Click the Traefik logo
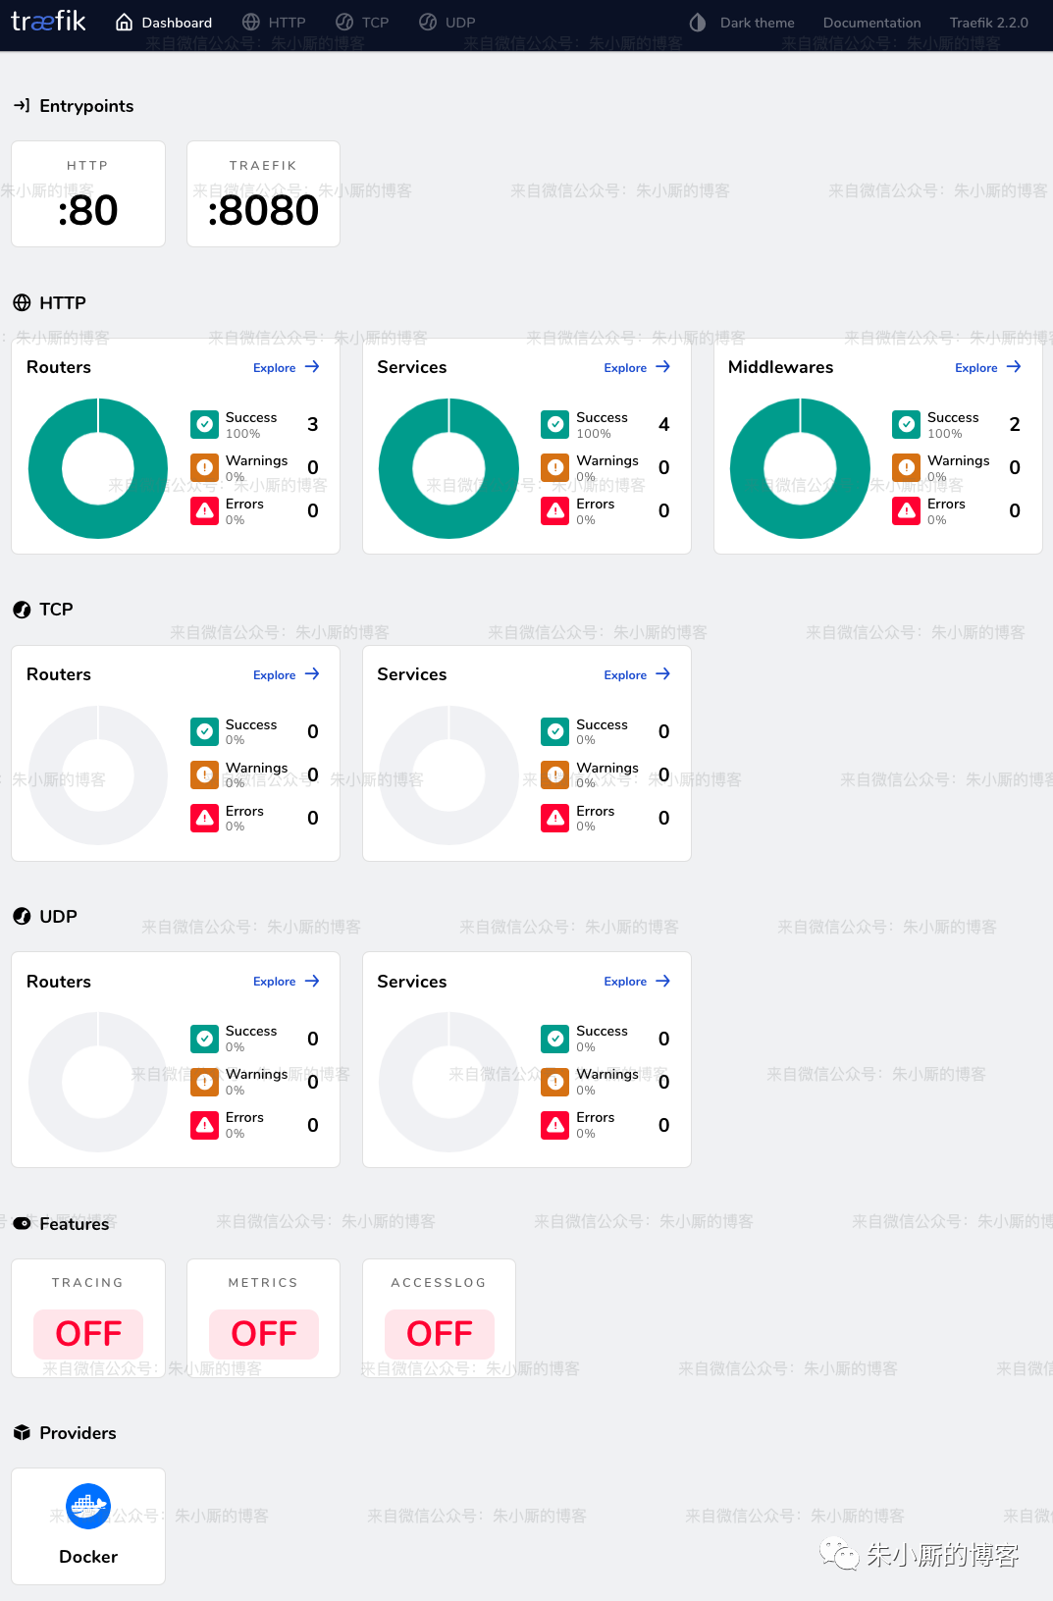 48,21
